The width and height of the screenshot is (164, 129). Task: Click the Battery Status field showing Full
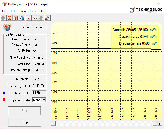[39, 45]
